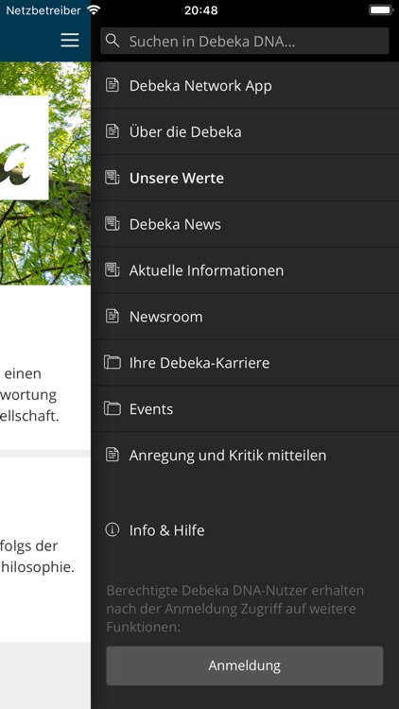399x709 pixels.
Task: Open the Newsroom menu entry
Action: [x=245, y=316]
